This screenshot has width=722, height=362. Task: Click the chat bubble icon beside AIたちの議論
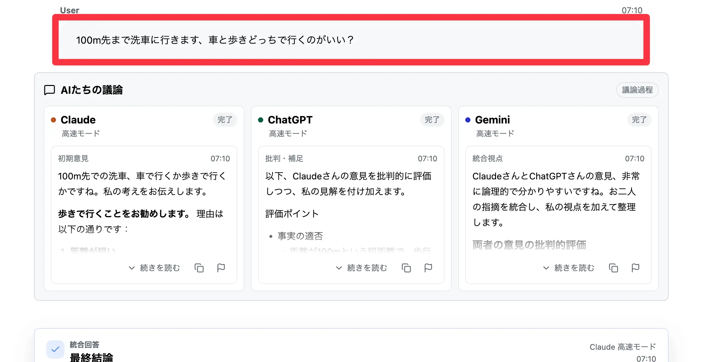[50, 90]
